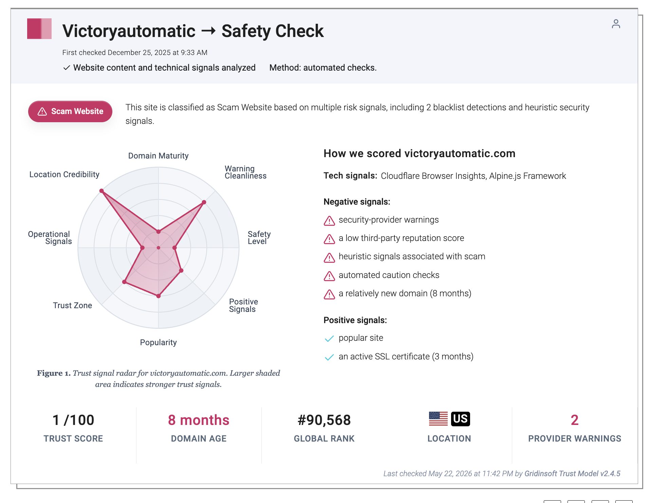The image size is (651, 503).
Task: Open Gridinsoft Trust Model v2.4.5 link
Action: 572,473
